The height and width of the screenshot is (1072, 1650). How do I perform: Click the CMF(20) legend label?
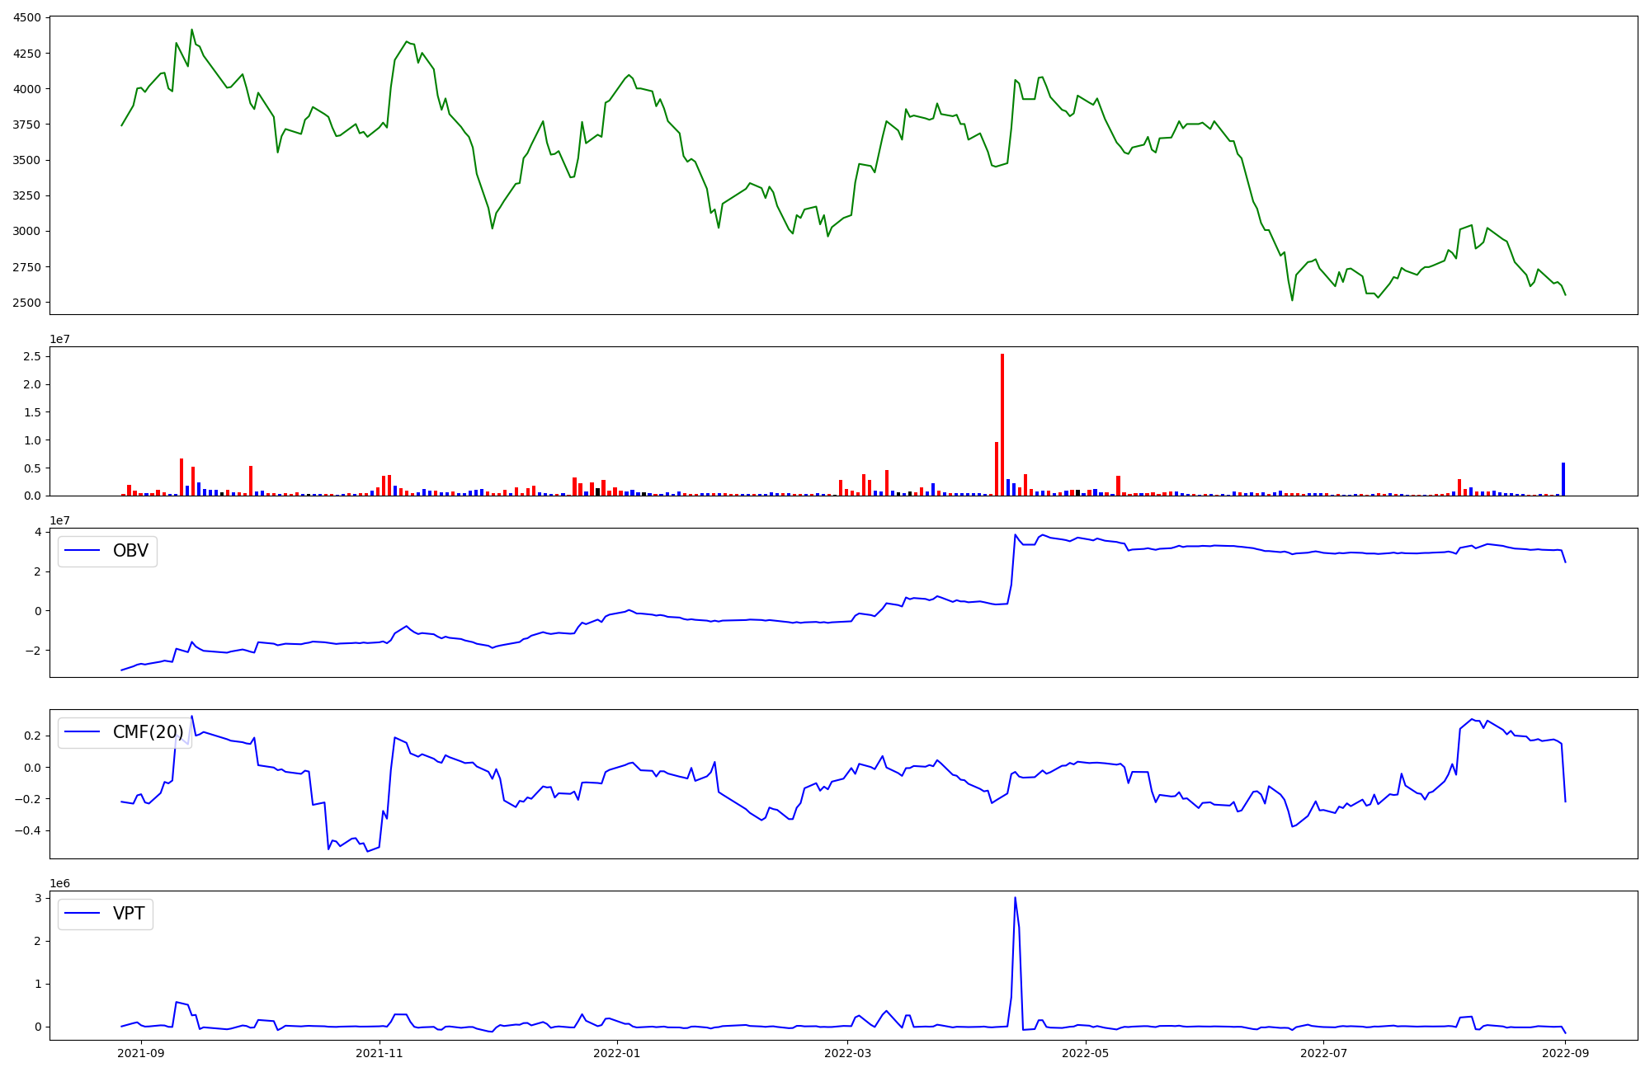148,732
